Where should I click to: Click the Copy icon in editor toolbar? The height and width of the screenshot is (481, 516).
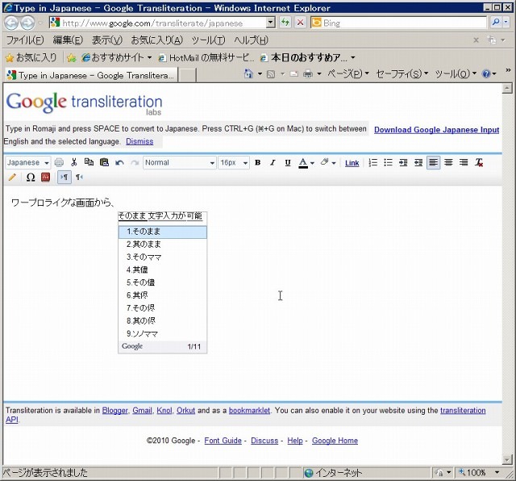[x=89, y=162]
